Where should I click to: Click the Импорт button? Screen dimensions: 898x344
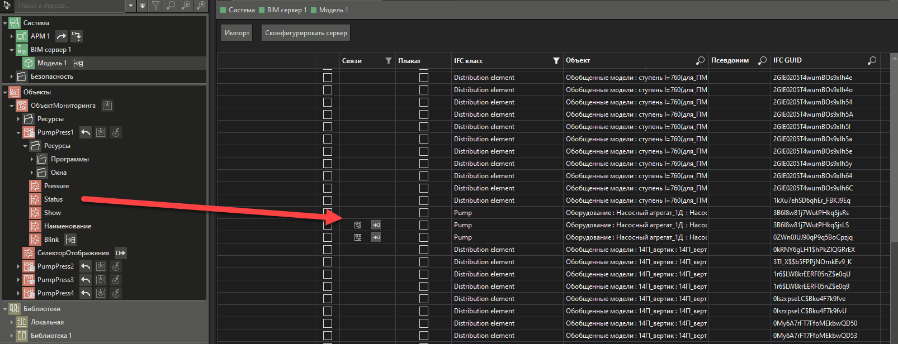[237, 33]
